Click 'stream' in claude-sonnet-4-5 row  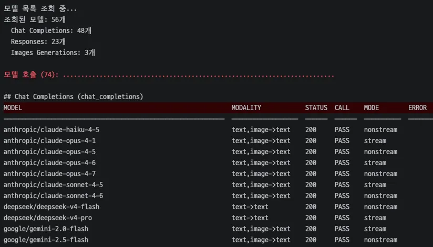[x=375, y=185]
